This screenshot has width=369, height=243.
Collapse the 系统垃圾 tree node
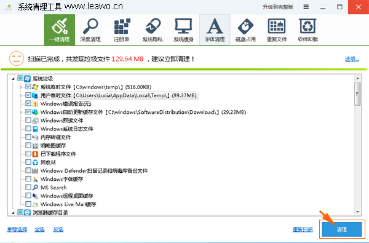coord(13,79)
